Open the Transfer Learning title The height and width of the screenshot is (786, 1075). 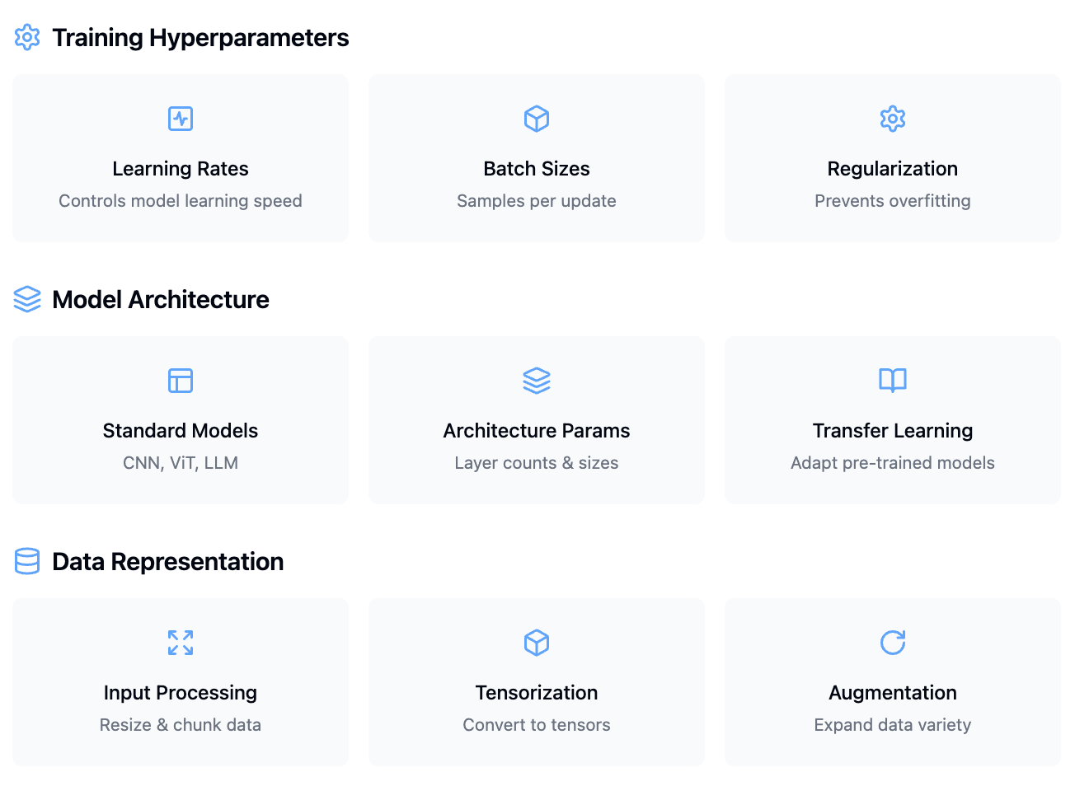pyautogui.click(x=893, y=431)
